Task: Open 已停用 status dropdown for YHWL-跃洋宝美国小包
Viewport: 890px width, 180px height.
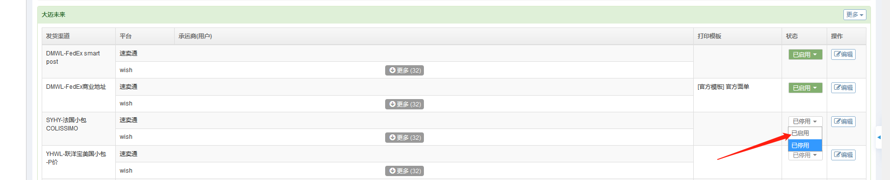Action: coord(805,155)
